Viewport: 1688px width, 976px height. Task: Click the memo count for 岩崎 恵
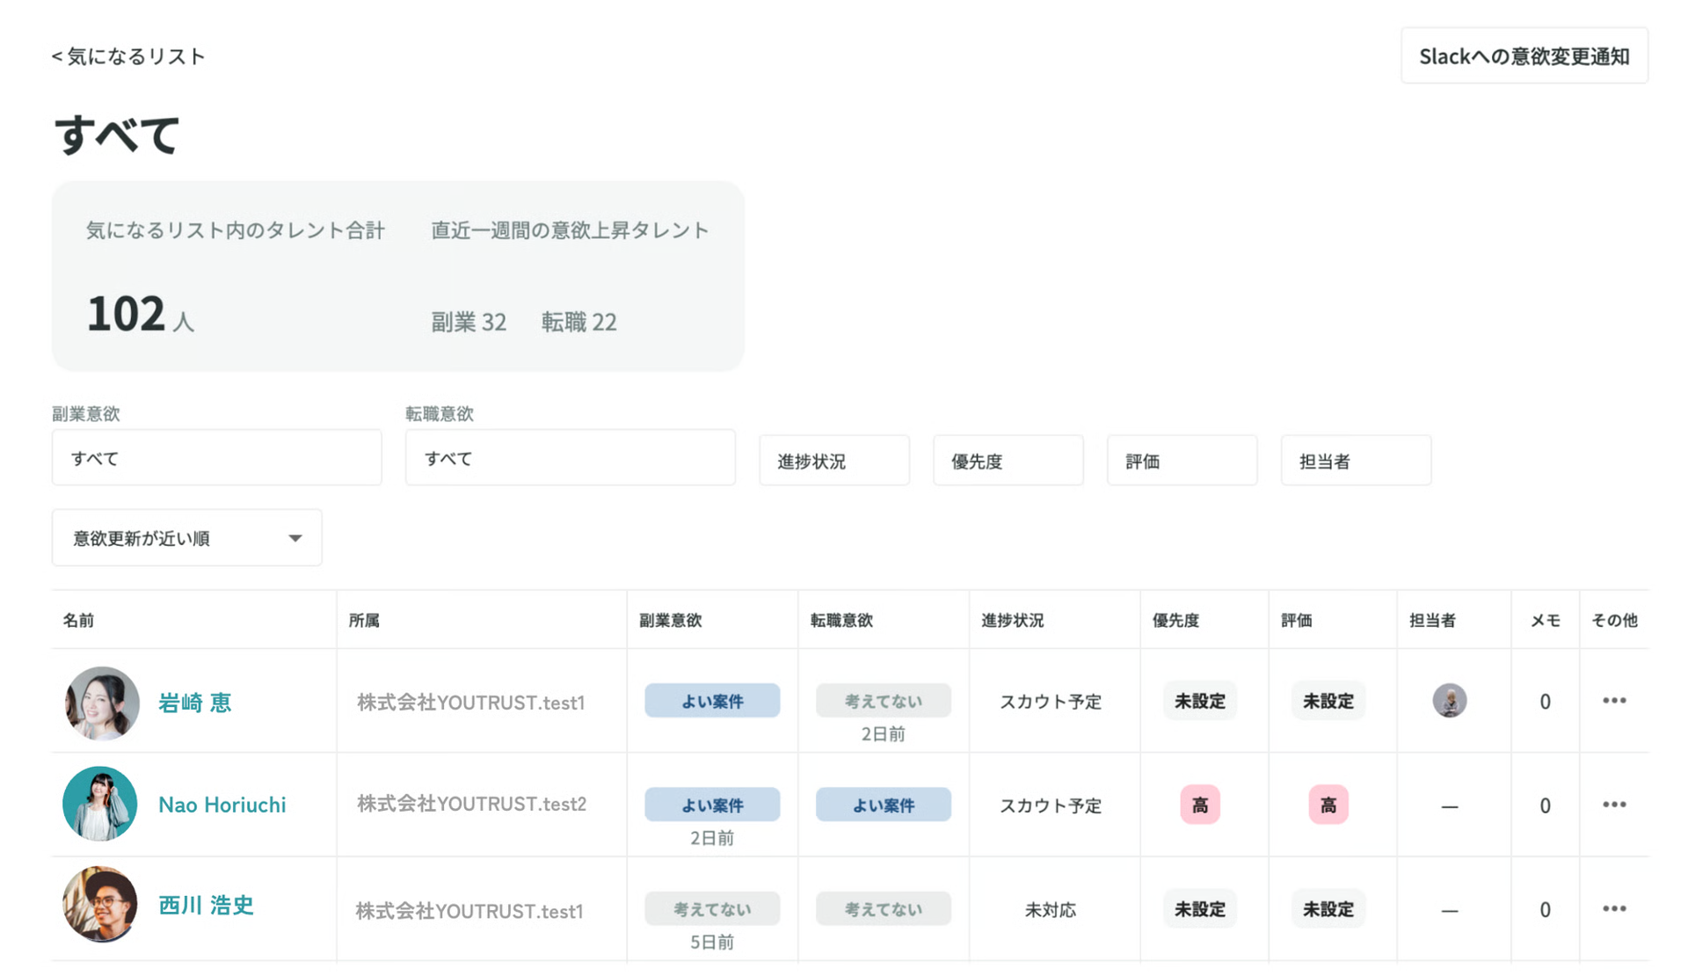pos(1545,701)
